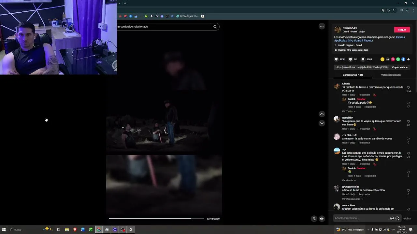The image size is (417, 234).
Task: Switch to the Videos del creador tab
Action: pyautogui.click(x=391, y=75)
